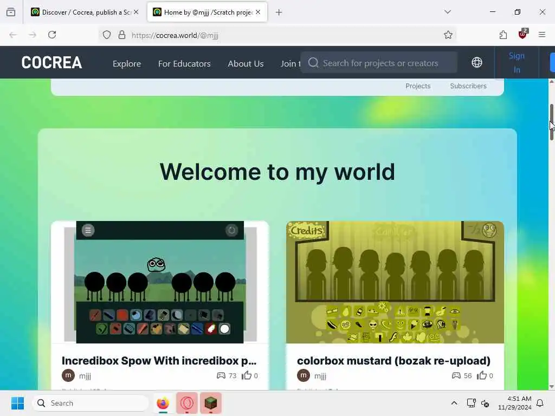Open Firefox from the taskbar
The width and height of the screenshot is (555, 416).
click(x=163, y=403)
